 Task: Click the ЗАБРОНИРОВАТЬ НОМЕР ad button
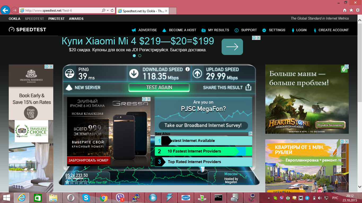tap(89, 160)
